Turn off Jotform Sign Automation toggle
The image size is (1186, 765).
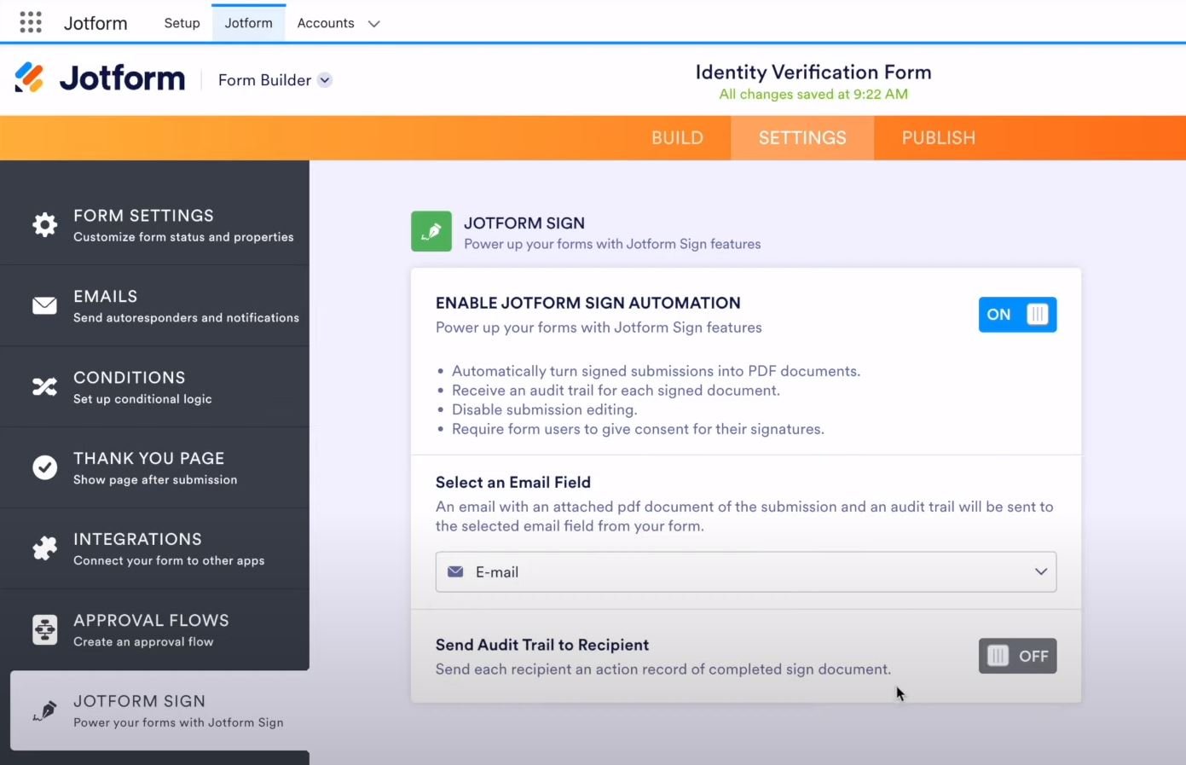[x=1017, y=315]
